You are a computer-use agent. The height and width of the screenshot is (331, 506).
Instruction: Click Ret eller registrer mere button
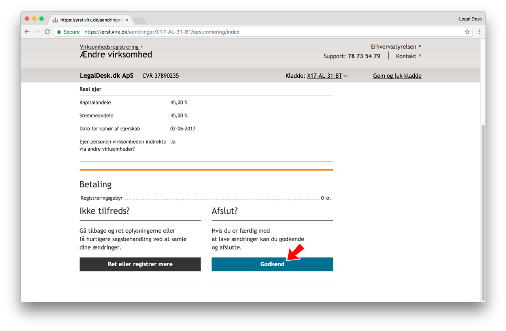pyautogui.click(x=140, y=264)
